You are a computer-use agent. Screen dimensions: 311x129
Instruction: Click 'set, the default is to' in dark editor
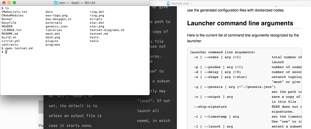click(73, 106)
